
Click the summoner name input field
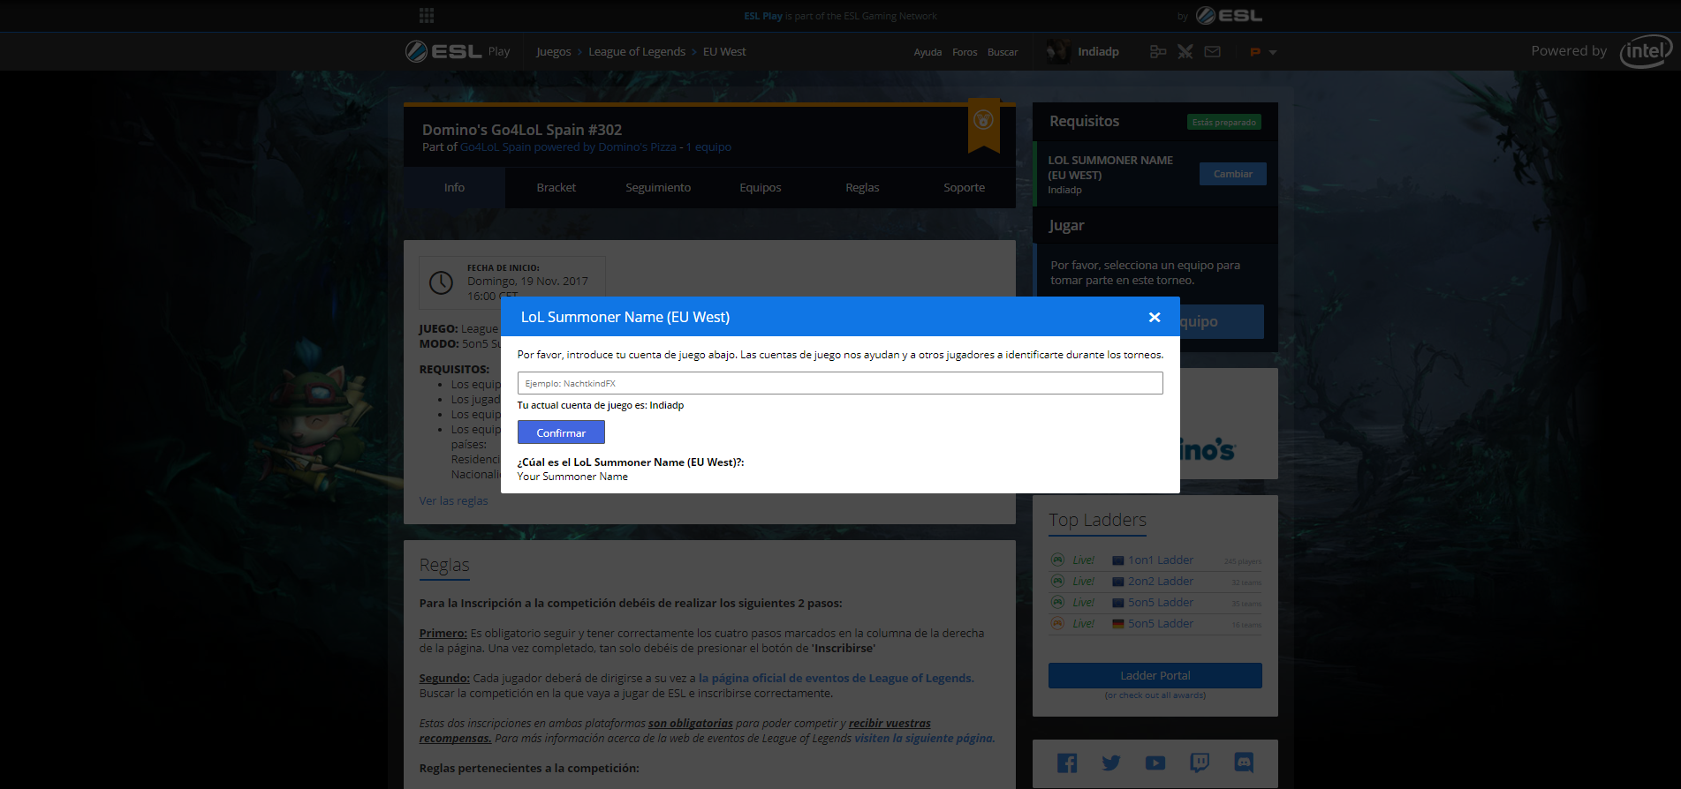click(x=840, y=383)
